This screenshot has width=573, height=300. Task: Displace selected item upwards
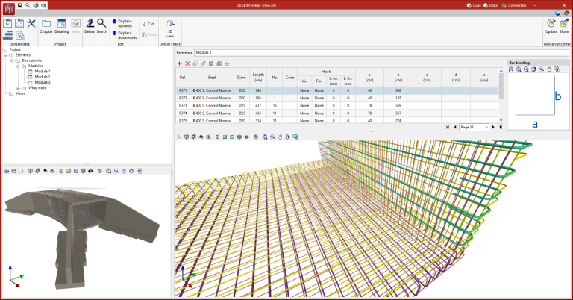point(123,22)
